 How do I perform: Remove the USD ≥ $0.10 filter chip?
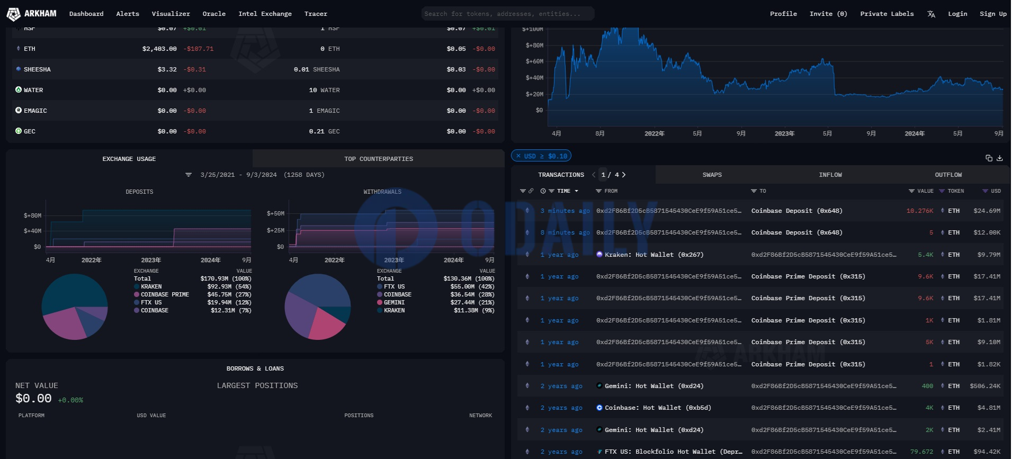click(x=518, y=156)
